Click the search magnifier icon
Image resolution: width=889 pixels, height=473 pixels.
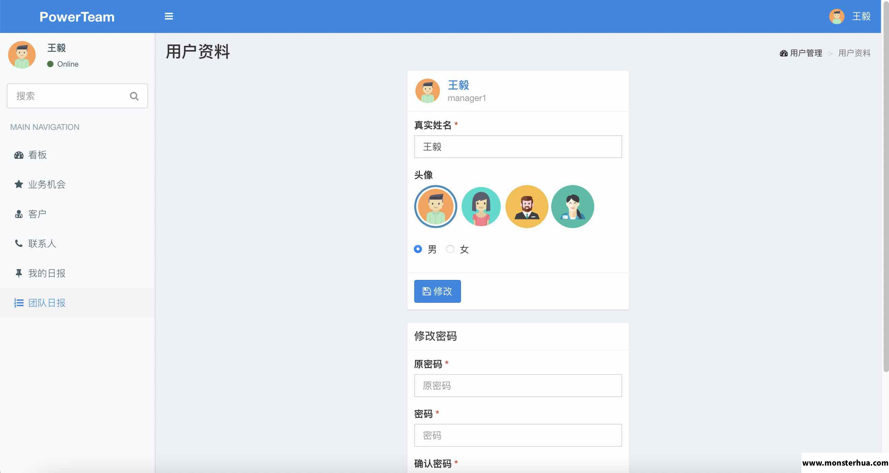[x=134, y=96]
